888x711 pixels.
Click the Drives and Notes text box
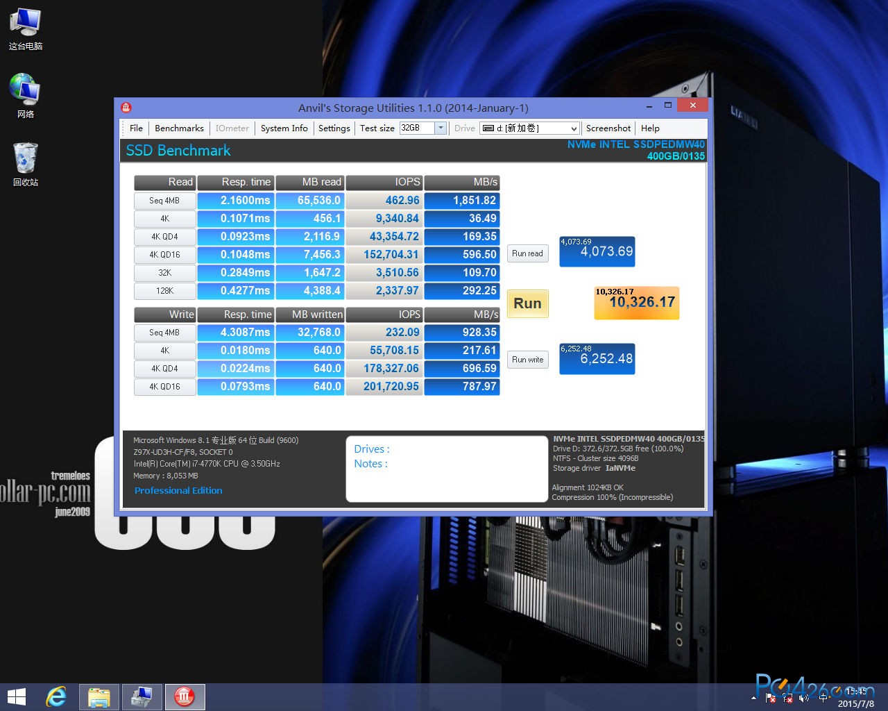click(x=447, y=469)
